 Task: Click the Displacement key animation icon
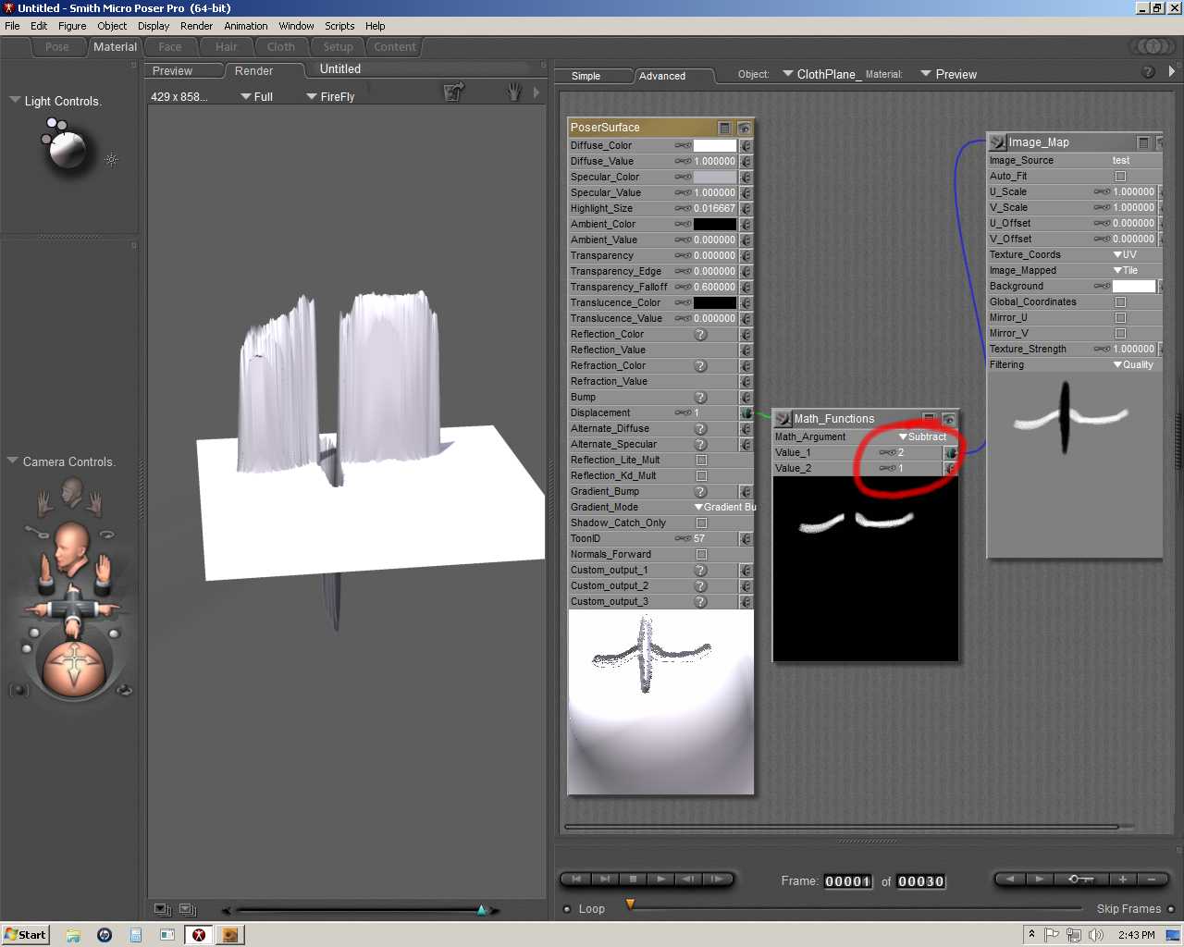click(x=683, y=412)
